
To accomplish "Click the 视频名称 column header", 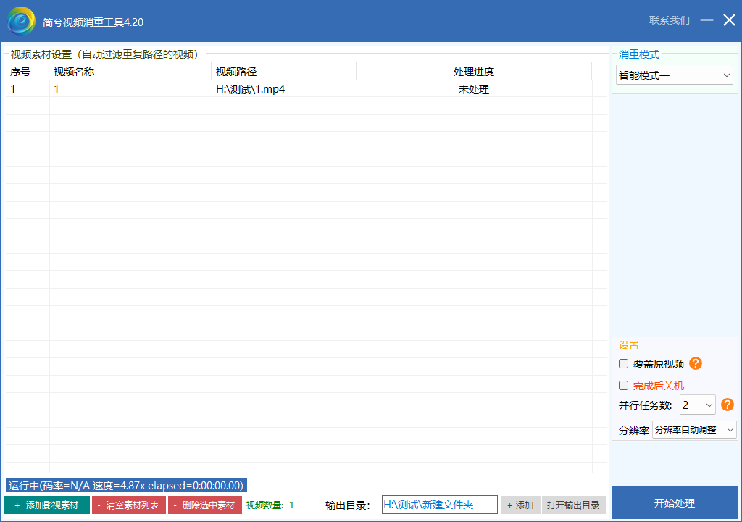I will (x=130, y=72).
